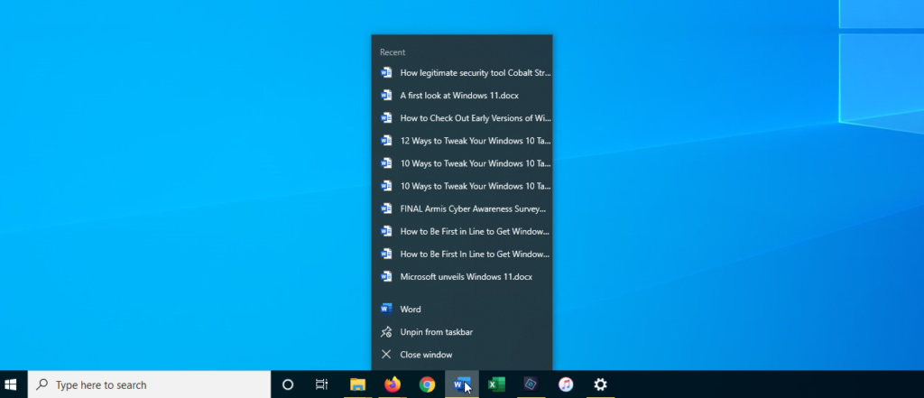Click the Word icon in taskbar
Image resolution: width=924 pixels, height=398 pixels.
pyautogui.click(x=461, y=384)
